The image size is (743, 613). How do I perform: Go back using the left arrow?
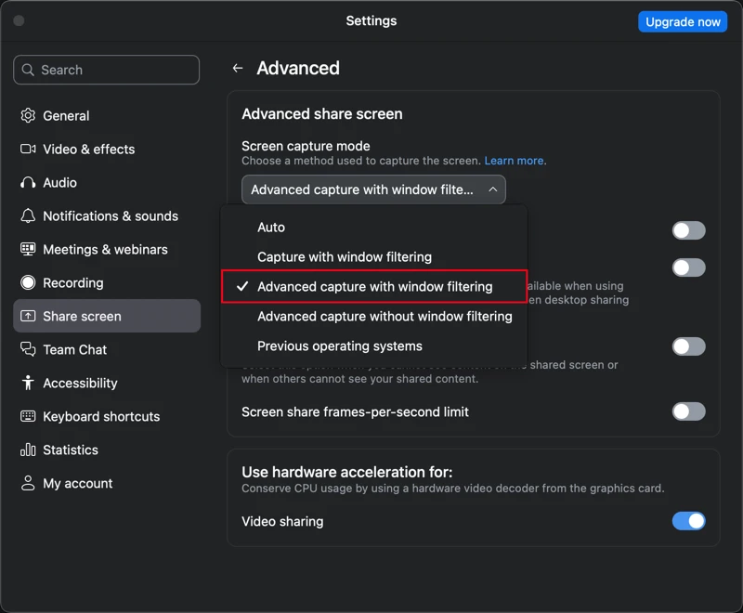tap(238, 69)
